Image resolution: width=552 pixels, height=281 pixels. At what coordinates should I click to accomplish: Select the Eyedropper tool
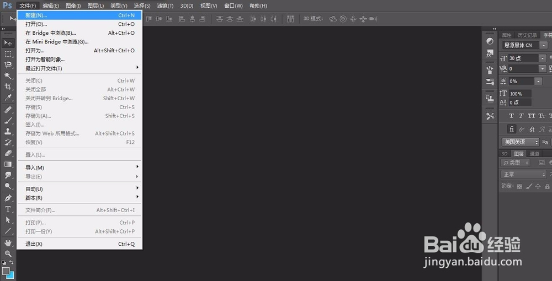point(8,98)
